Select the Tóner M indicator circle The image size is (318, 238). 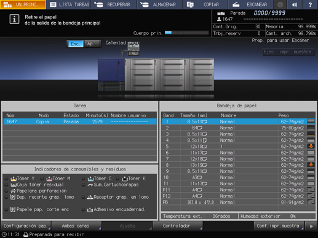[42, 178]
